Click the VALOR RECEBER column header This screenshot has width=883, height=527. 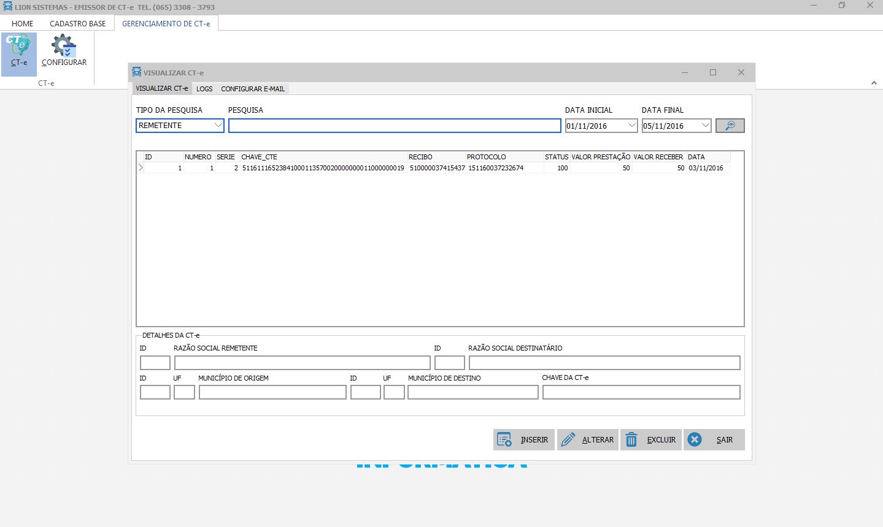(x=659, y=157)
